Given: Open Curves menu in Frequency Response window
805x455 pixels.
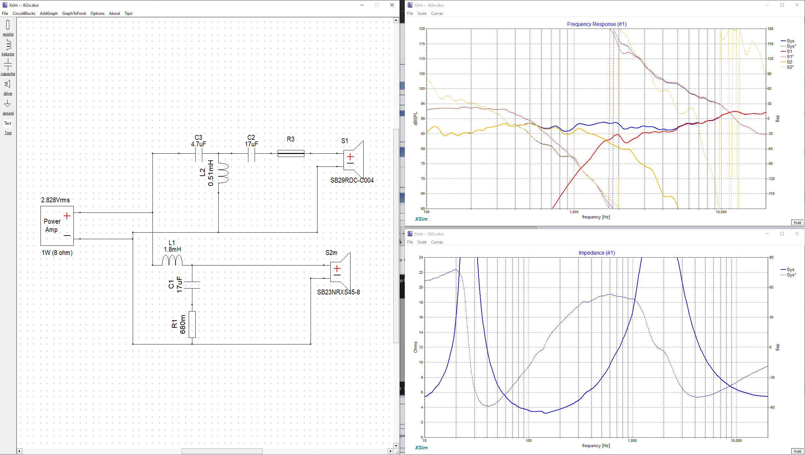Looking at the screenshot, I should (437, 13).
